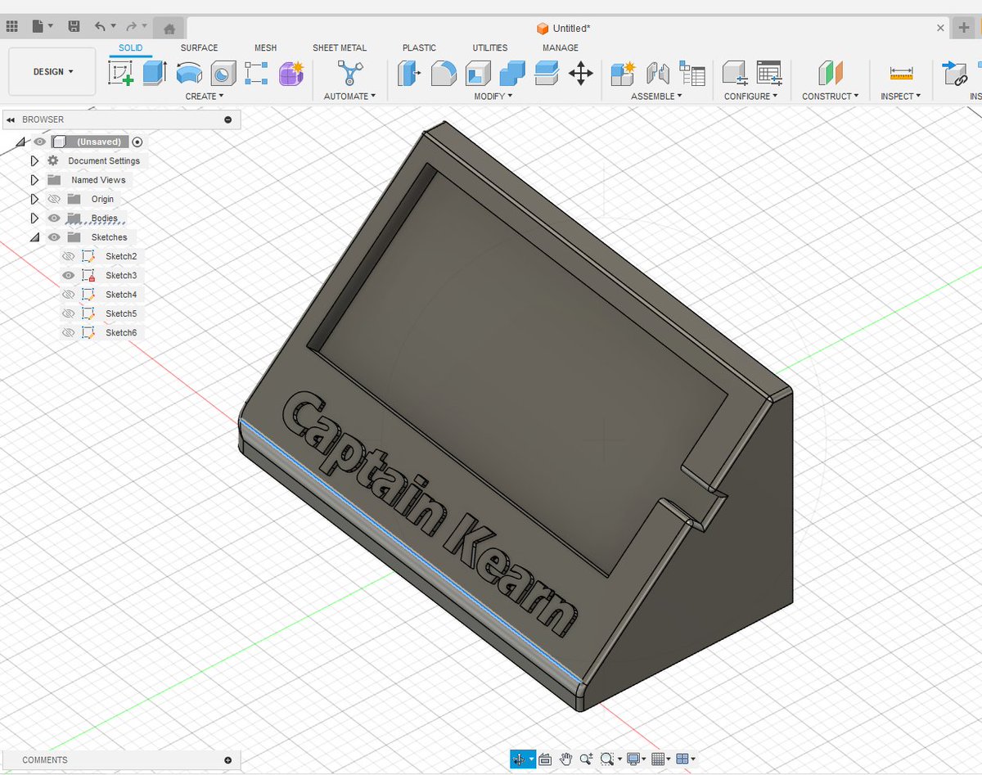Open the DESIGN workspace dropdown

coord(53,72)
